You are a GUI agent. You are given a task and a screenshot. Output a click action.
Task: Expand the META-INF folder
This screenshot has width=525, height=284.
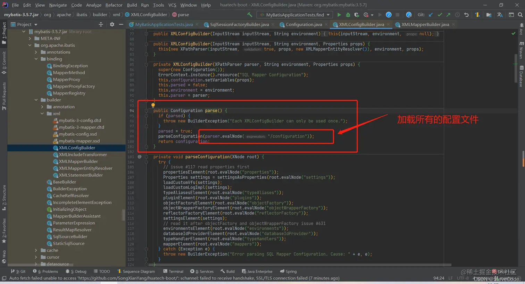pos(30,39)
